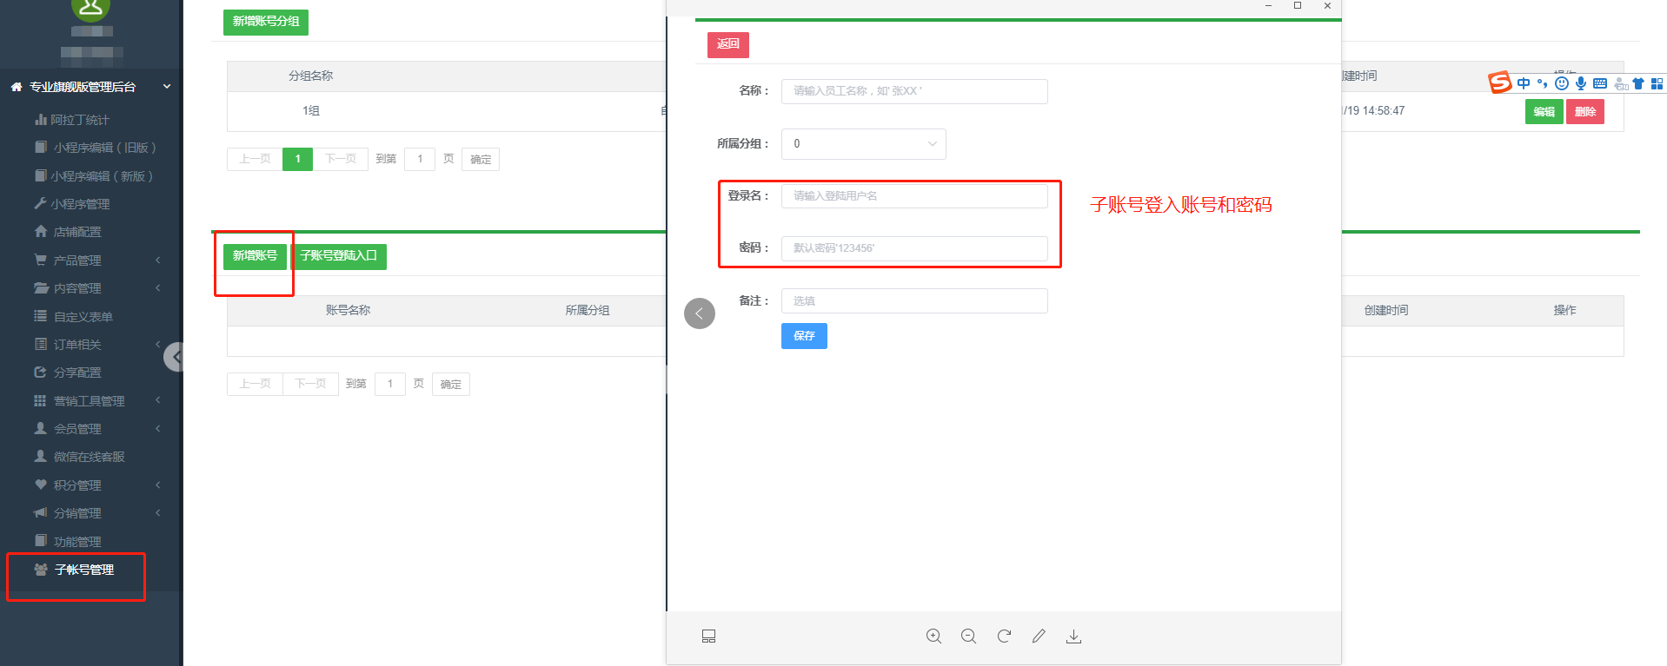Click the zoom in magnifier icon
Image resolution: width=1667 pixels, height=666 pixels.
tap(933, 636)
